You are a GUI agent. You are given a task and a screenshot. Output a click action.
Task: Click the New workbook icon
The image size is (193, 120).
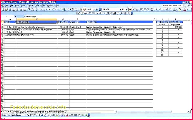tap(3, 9)
